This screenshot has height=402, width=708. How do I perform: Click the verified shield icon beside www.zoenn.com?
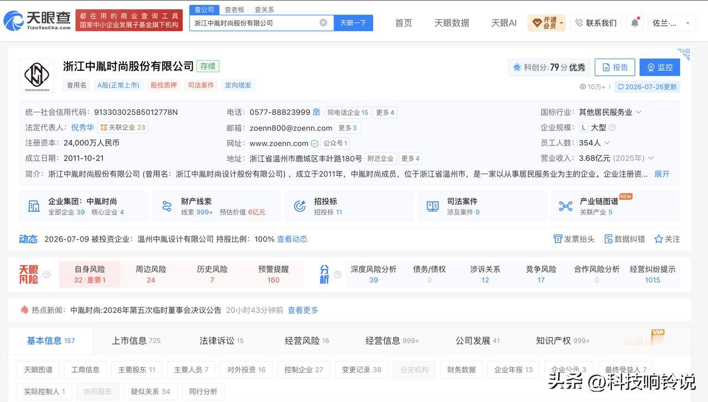tap(314, 143)
